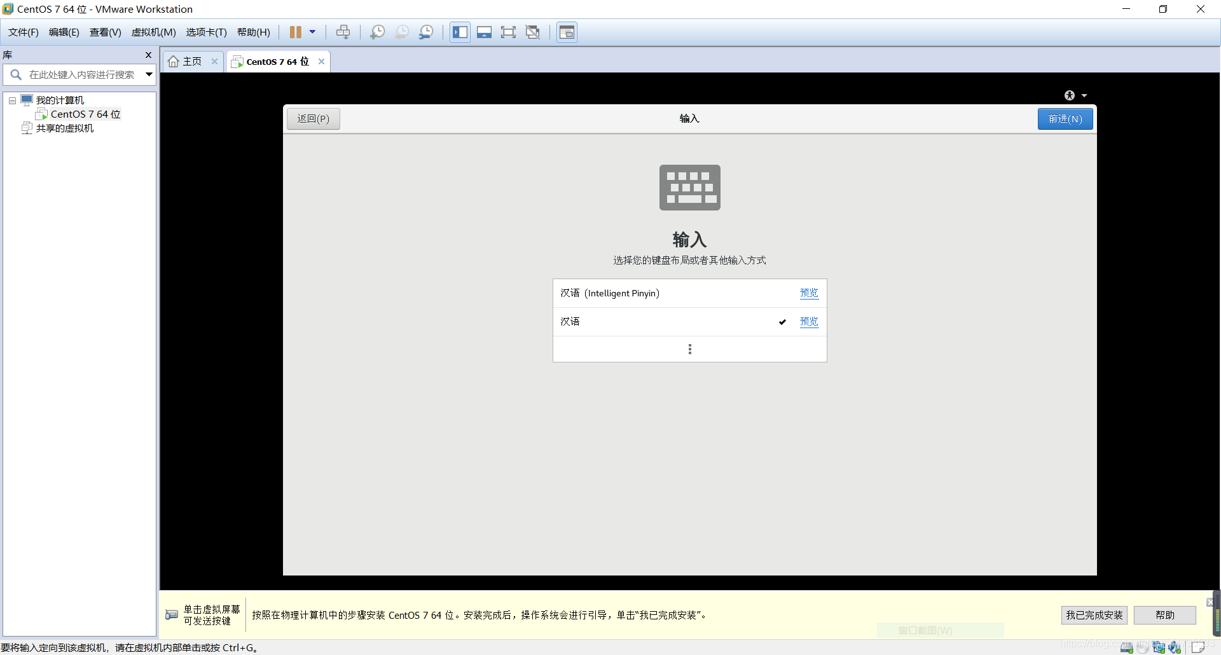Screen dimensions: 1221x655
Task: Close the 主页 tab
Action: [214, 62]
